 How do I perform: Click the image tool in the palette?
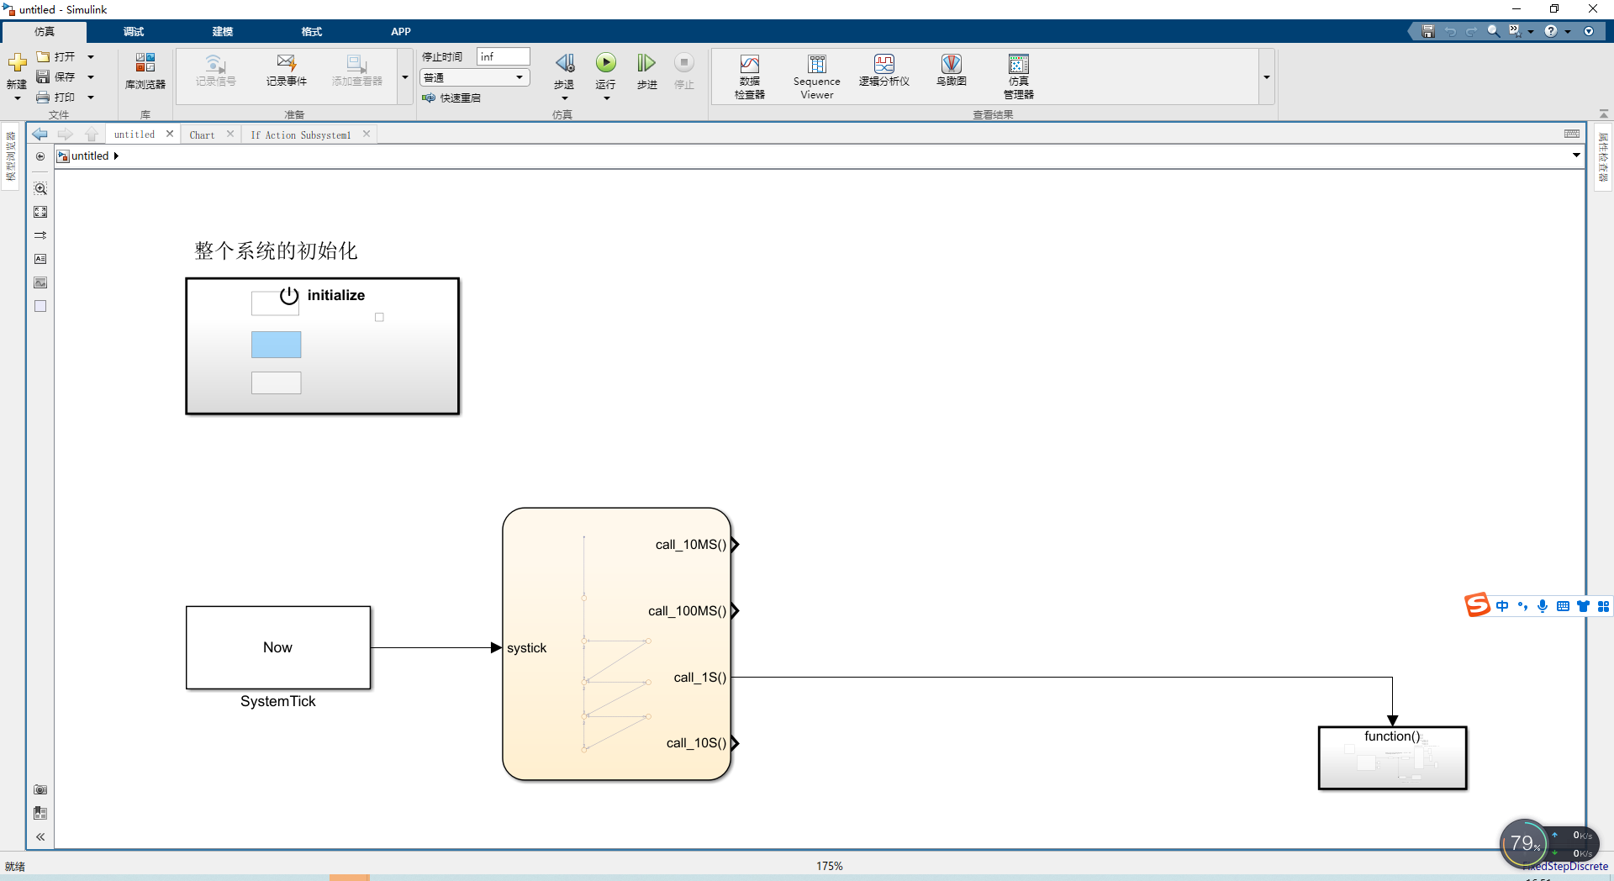click(x=40, y=282)
